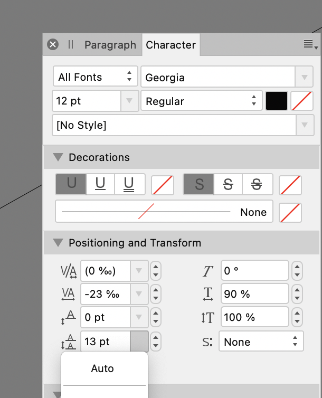
Task: Click the leading 13 pt value field
Action: tap(106, 342)
